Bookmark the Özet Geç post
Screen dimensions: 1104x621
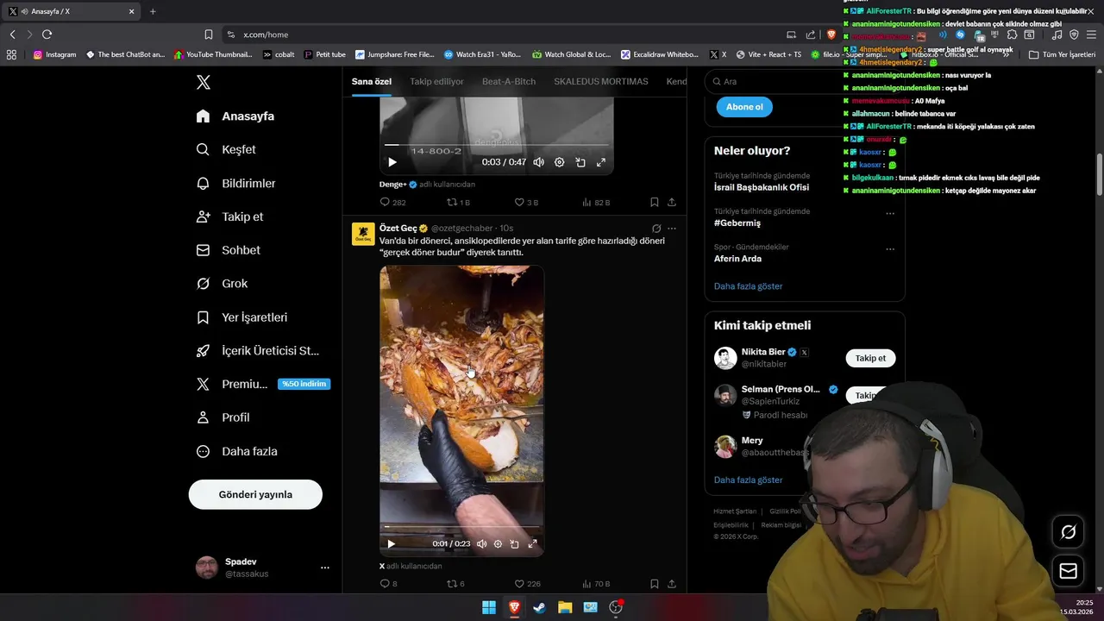655,584
